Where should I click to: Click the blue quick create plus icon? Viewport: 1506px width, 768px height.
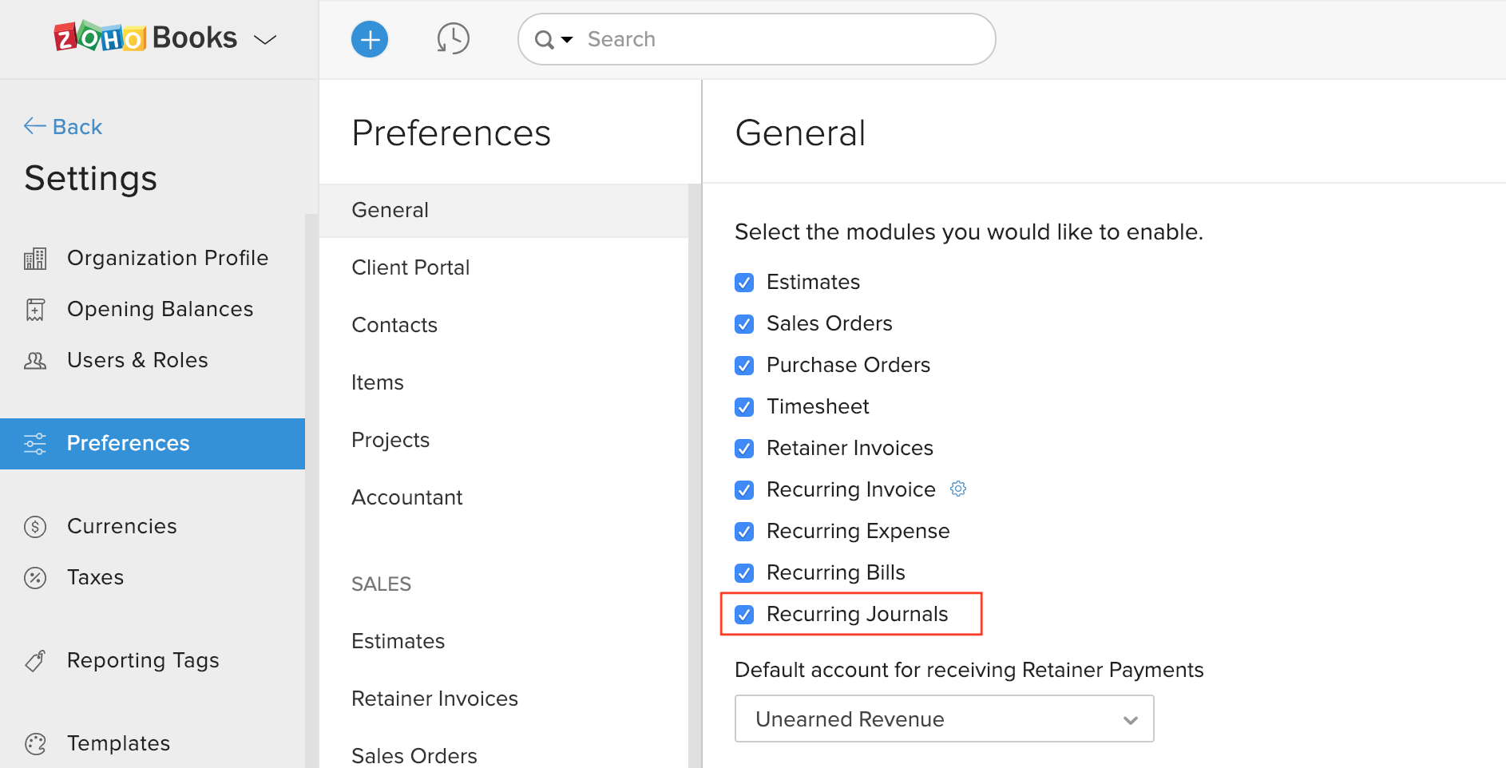click(x=370, y=39)
